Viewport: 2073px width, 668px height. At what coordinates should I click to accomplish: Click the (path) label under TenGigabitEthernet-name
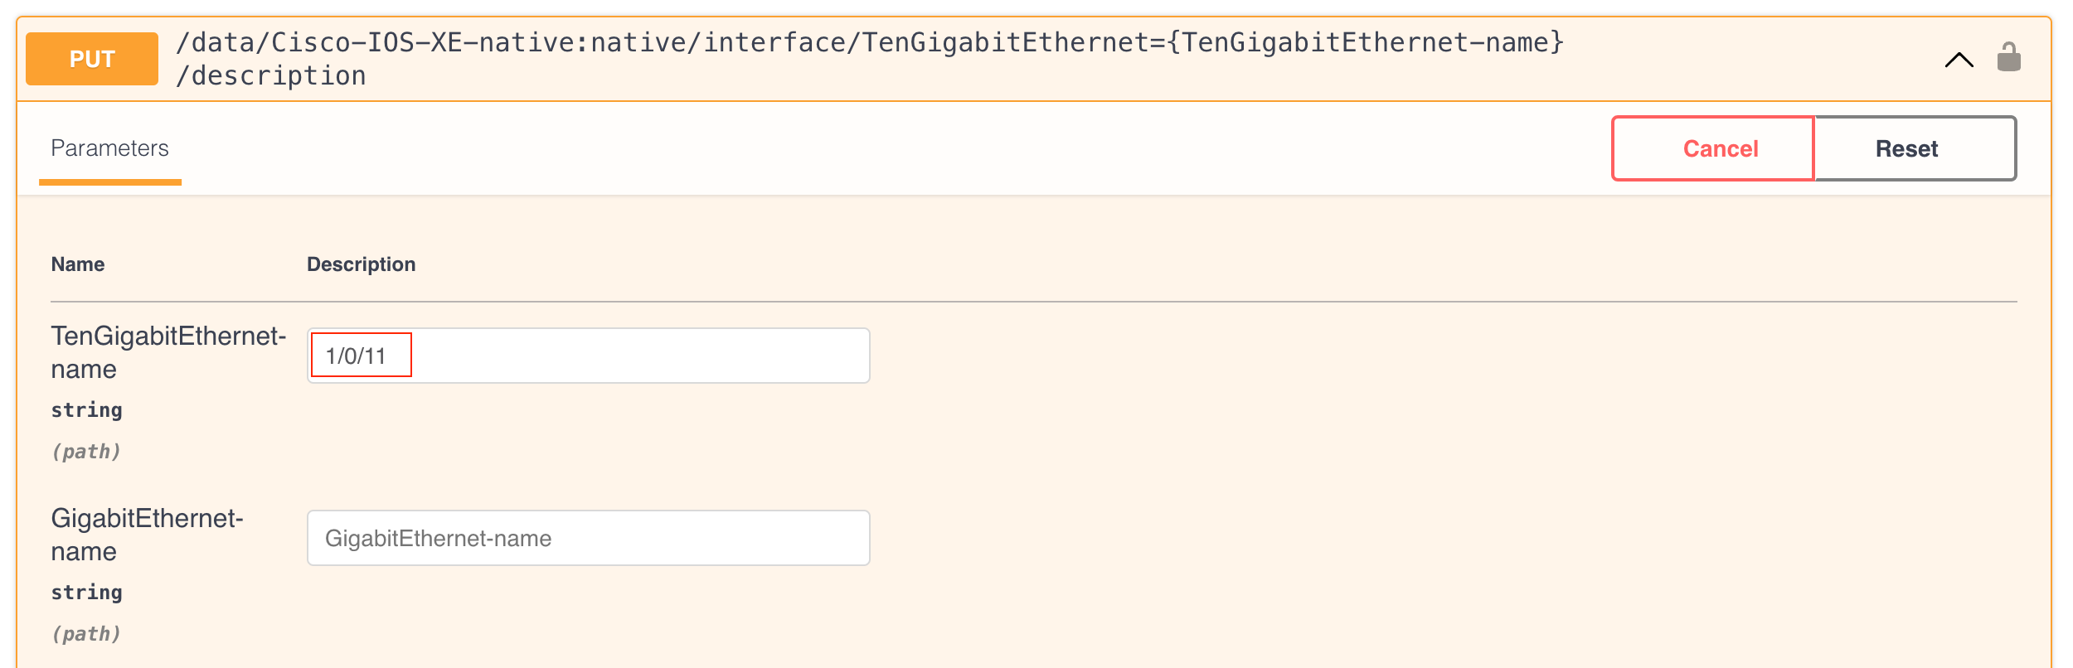pyautogui.click(x=86, y=452)
